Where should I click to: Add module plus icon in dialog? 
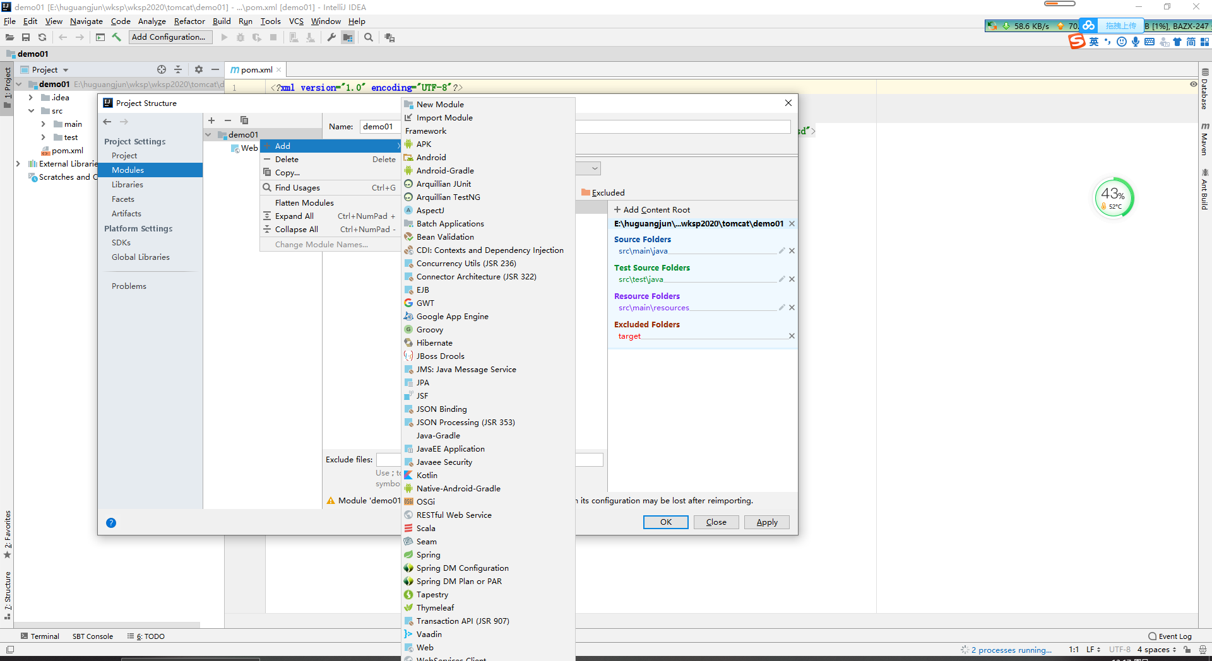[211, 120]
